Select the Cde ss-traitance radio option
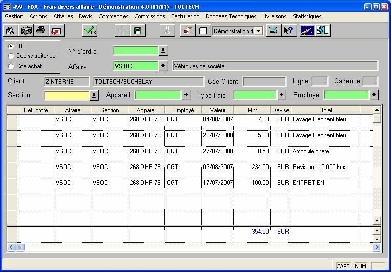Image resolution: width=391 pixels, height=272 pixels. click(x=11, y=56)
